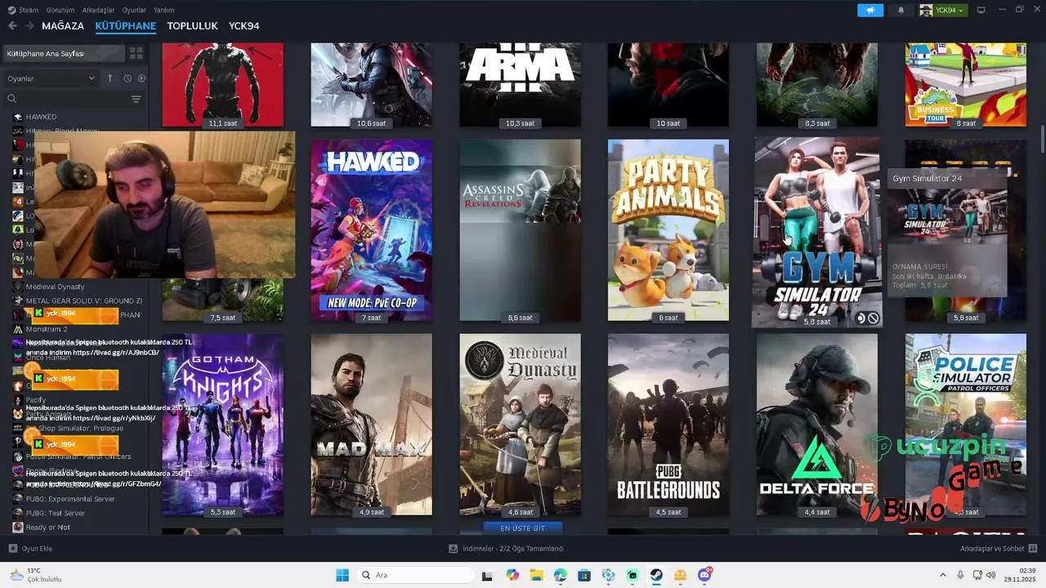Go to the MAĞAZA tab

[x=63, y=26]
